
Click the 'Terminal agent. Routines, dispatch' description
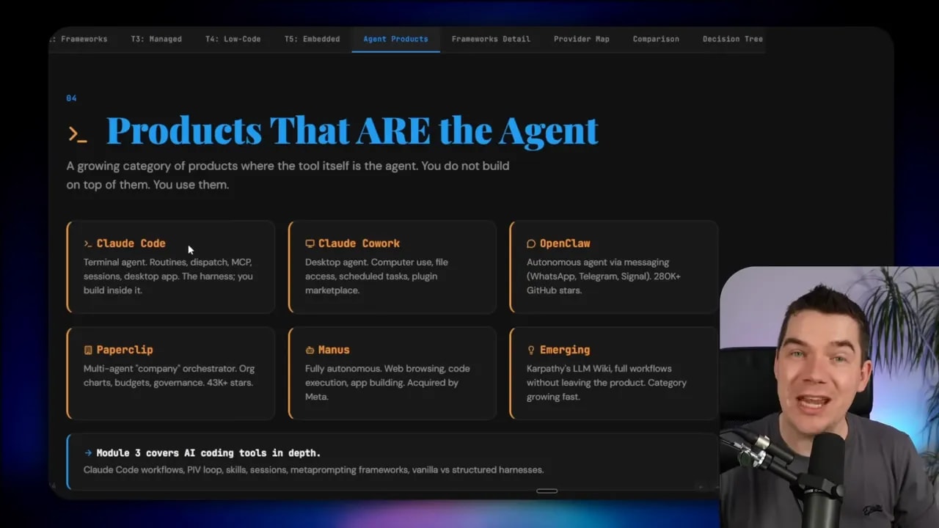click(x=168, y=276)
